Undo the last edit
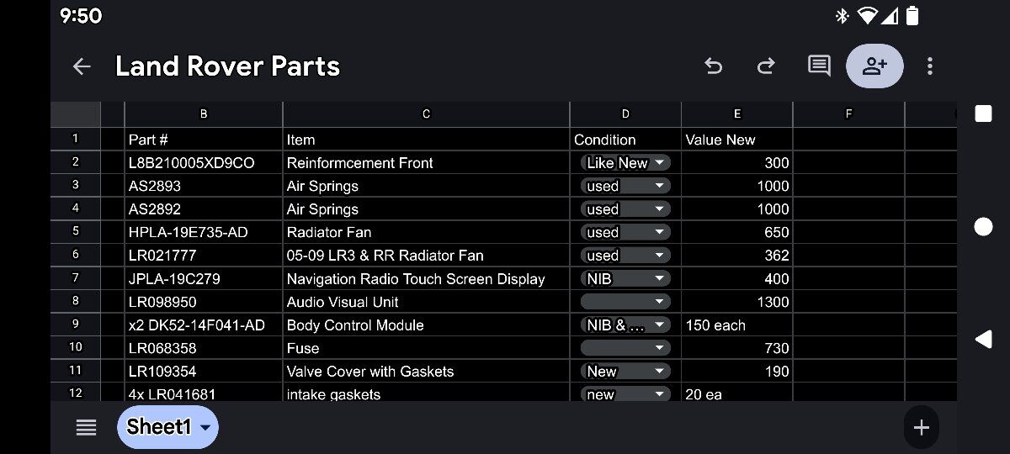The height and width of the screenshot is (454, 1010). point(713,66)
